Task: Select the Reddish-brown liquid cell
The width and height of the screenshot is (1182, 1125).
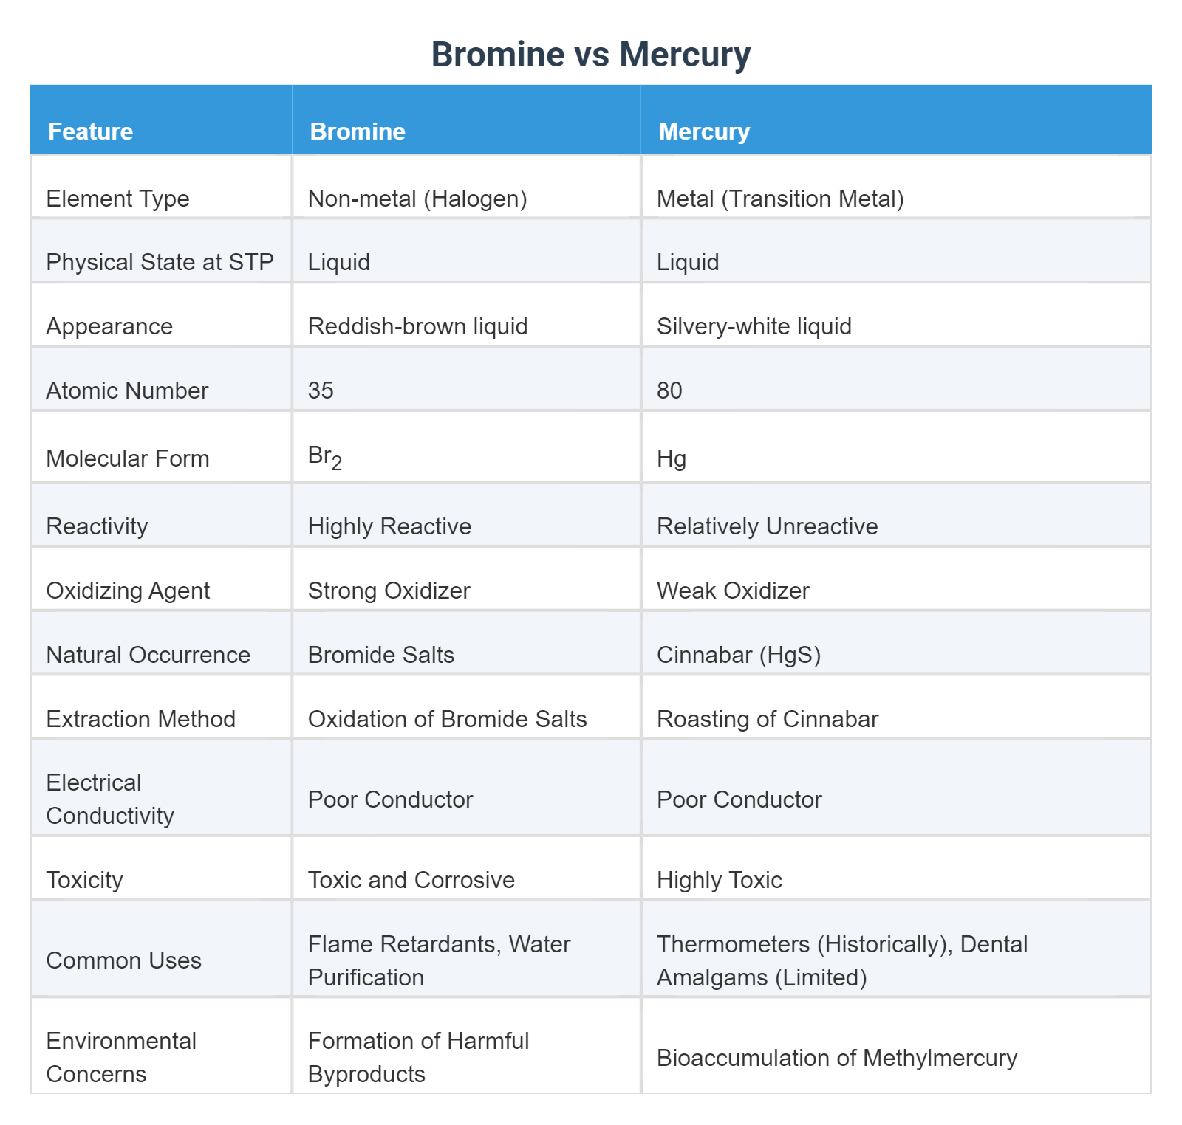Action: coord(466,314)
